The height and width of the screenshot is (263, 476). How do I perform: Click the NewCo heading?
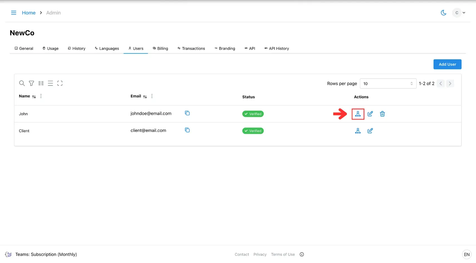[22, 33]
